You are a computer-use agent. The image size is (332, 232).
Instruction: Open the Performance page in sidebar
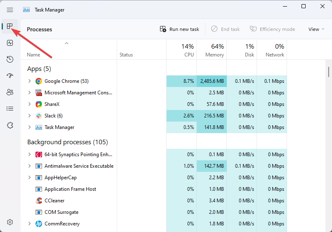pyautogui.click(x=10, y=43)
